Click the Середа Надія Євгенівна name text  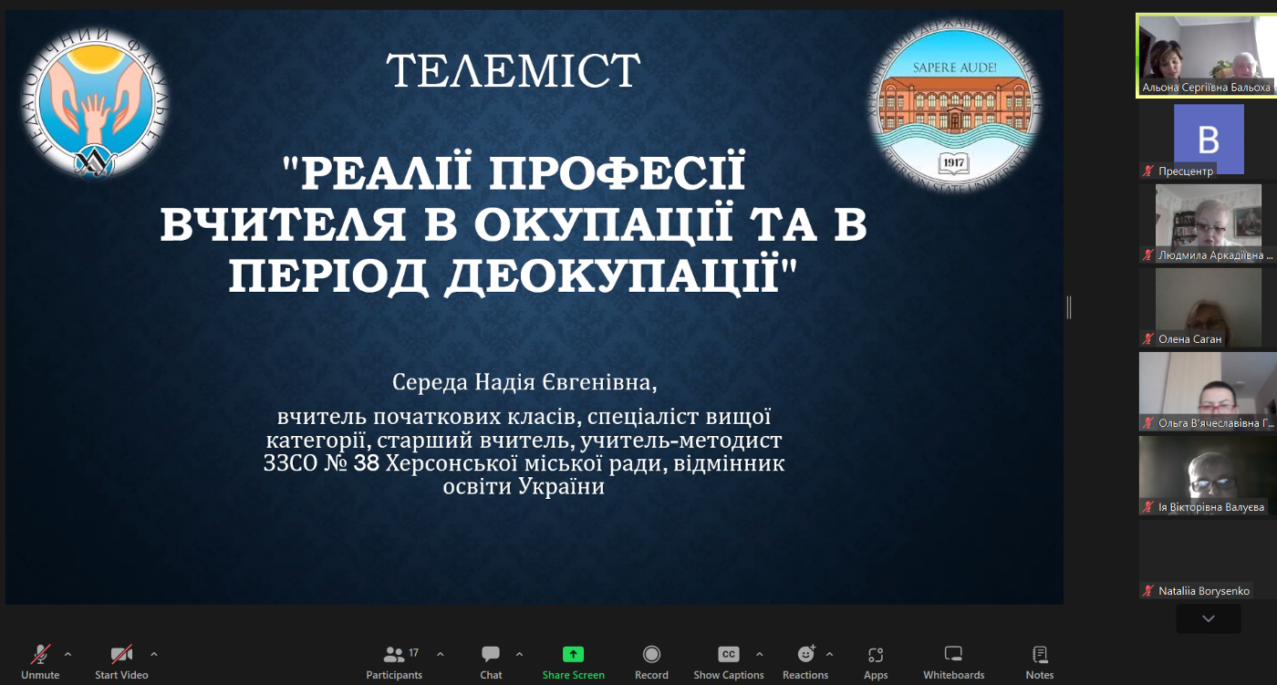coord(524,380)
